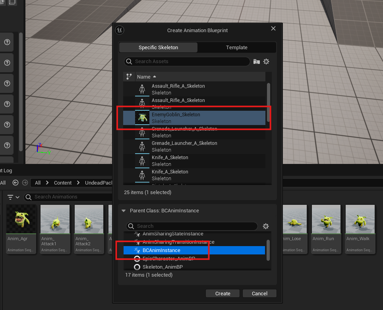Screen dimensions: 383x310
Task: Select the Anim_Attack1 animation asset
Action: point(55,229)
